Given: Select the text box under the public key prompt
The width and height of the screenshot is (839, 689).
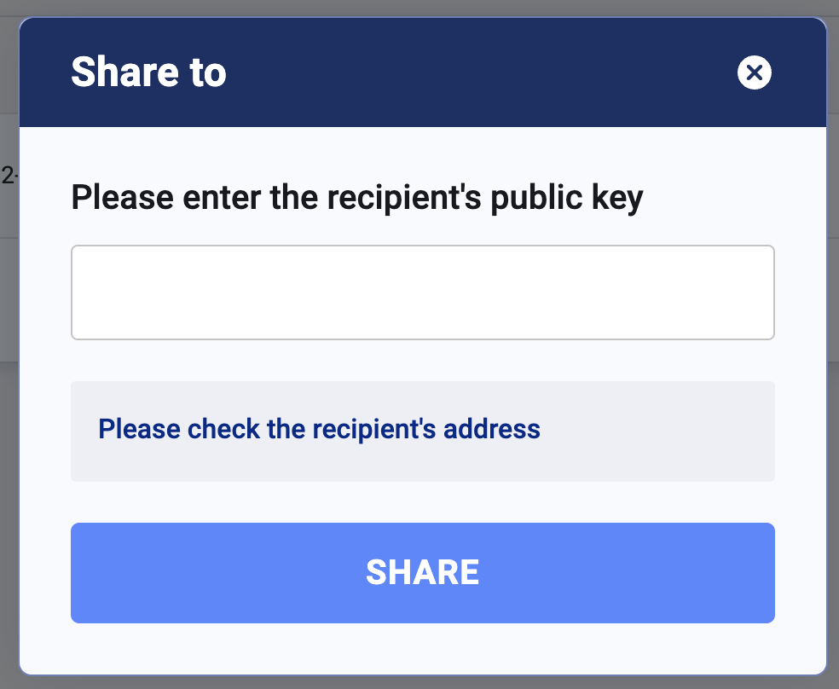Looking at the screenshot, I should pyautogui.click(x=422, y=292).
